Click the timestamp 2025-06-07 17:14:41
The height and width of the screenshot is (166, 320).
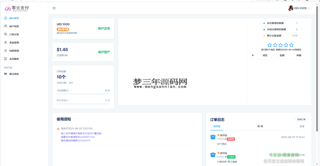point(293,137)
